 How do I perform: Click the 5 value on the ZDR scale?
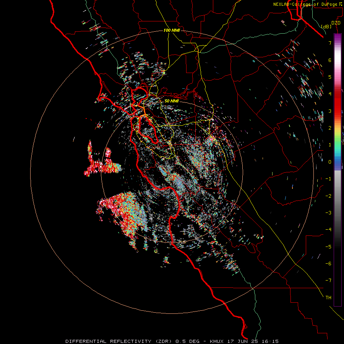click(330, 77)
